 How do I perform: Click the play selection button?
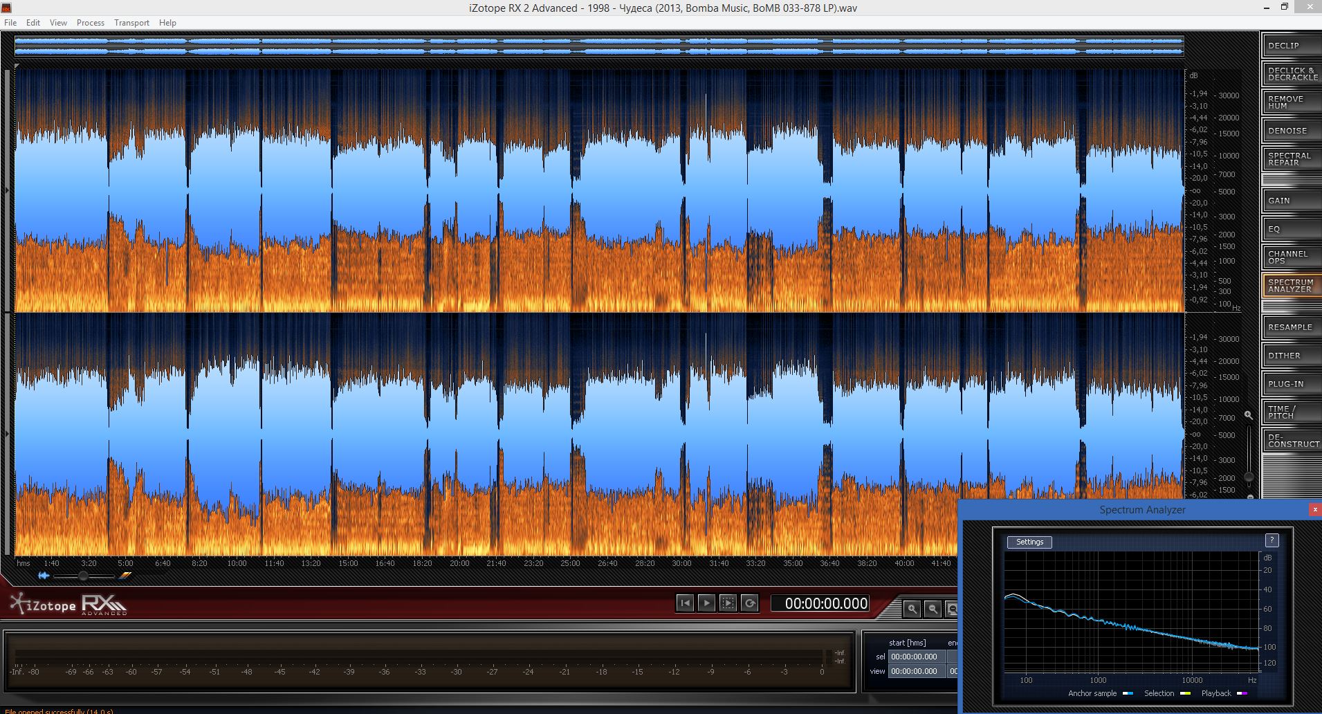tap(728, 603)
